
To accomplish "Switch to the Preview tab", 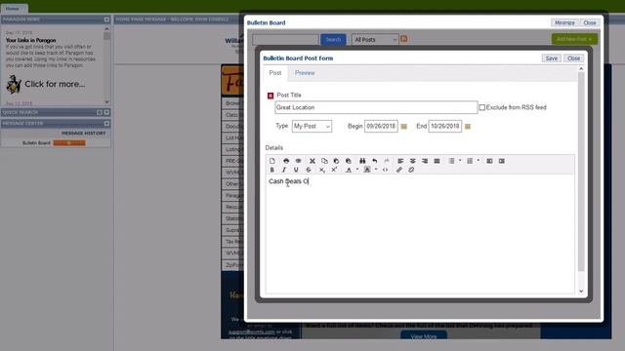I will [305, 73].
